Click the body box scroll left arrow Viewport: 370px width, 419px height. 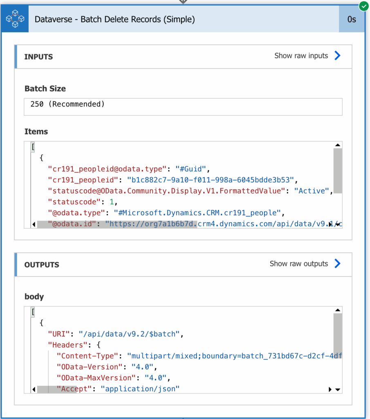(x=34, y=390)
